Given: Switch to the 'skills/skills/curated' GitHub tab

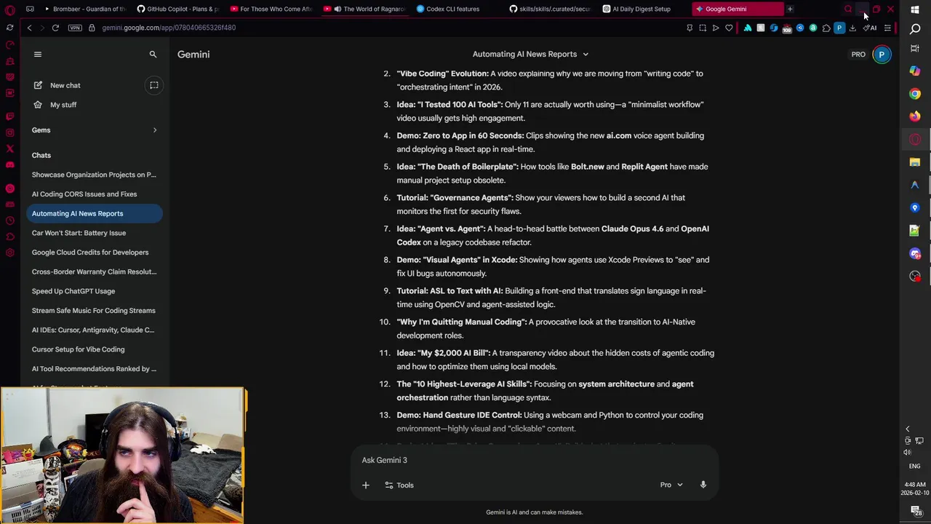Looking at the screenshot, I should pos(551,9).
